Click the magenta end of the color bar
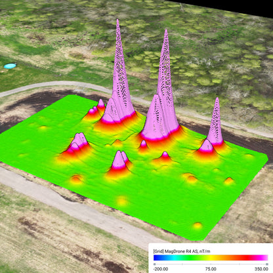The image size is (273, 273). click(x=264, y=258)
